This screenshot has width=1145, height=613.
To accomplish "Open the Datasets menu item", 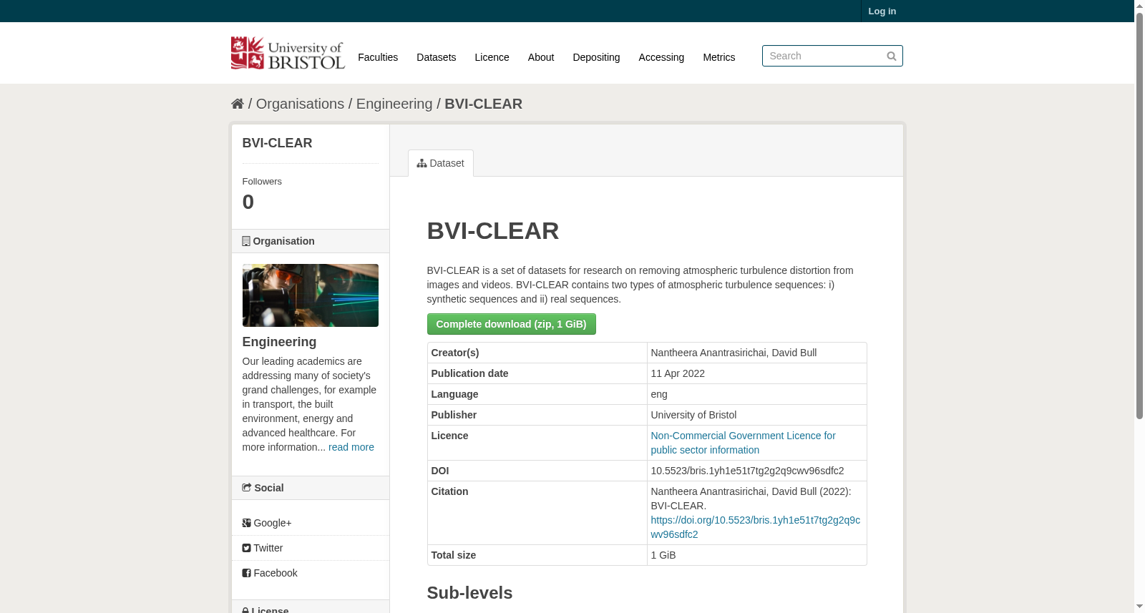I will (437, 57).
